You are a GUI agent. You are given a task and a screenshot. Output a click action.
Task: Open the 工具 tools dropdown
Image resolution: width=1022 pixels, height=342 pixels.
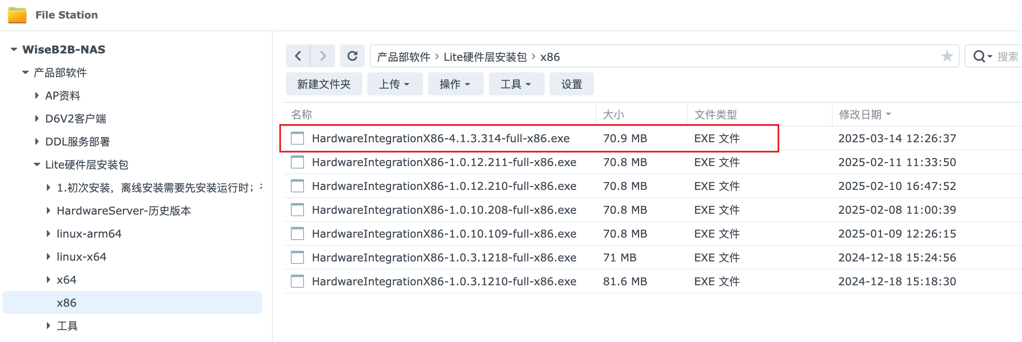click(516, 84)
